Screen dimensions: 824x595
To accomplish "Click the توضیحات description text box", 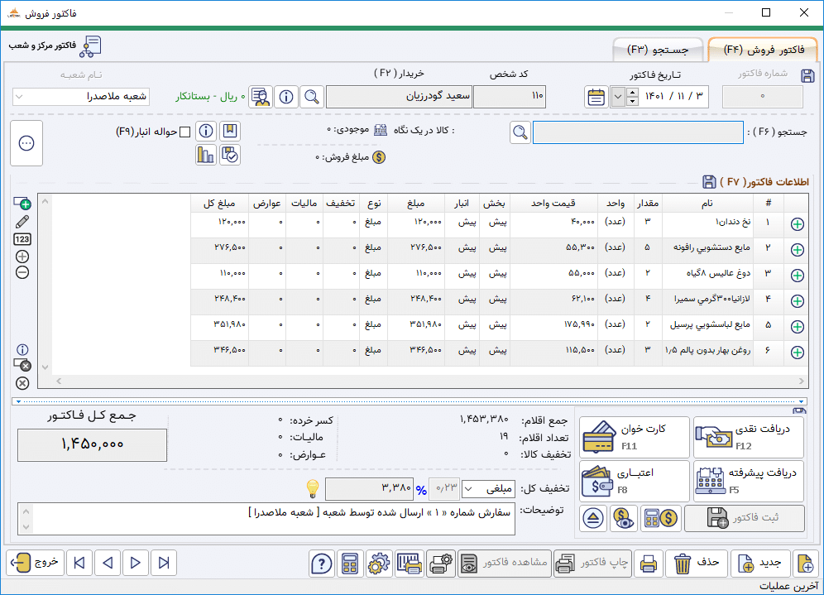I will [266, 520].
